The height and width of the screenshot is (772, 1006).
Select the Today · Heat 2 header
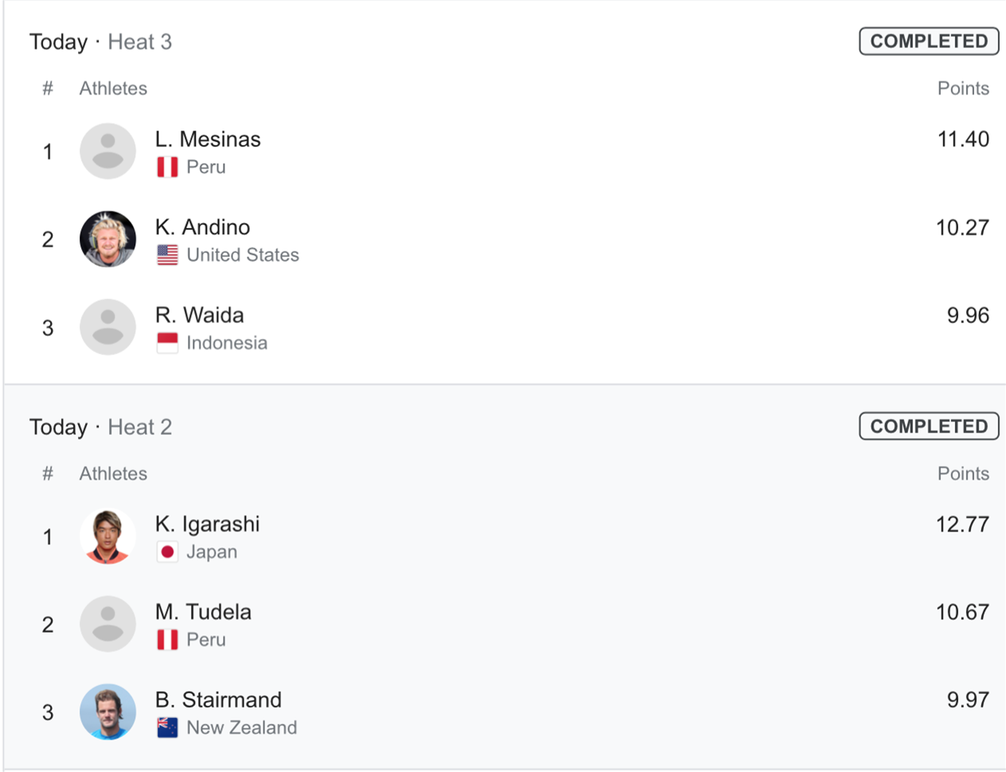click(101, 427)
